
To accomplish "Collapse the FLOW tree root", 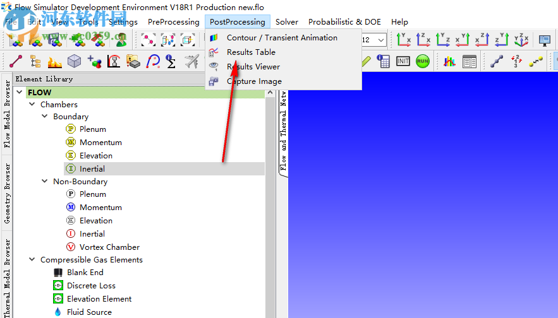I will pyautogui.click(x=20, y=92).
